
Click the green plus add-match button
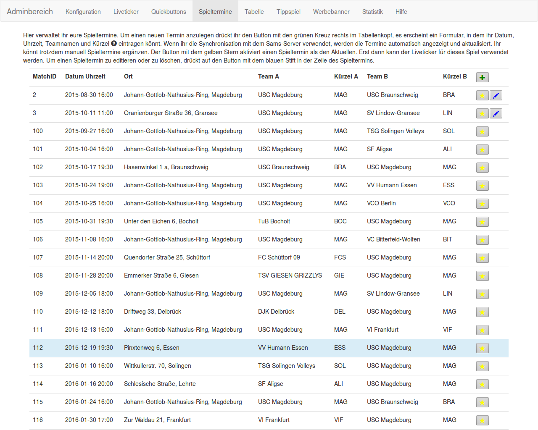coord(482,77)
